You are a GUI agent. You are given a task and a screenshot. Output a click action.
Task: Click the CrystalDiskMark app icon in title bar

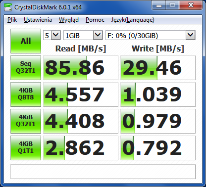(8, 7)
